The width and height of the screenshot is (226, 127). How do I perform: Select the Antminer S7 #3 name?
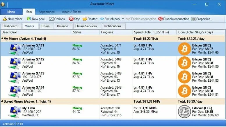pyautogui.click(x=33, y=73)
